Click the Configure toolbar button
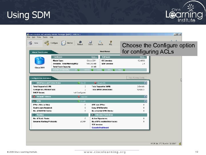The image size is (206, 155). [x=51, y=43]
